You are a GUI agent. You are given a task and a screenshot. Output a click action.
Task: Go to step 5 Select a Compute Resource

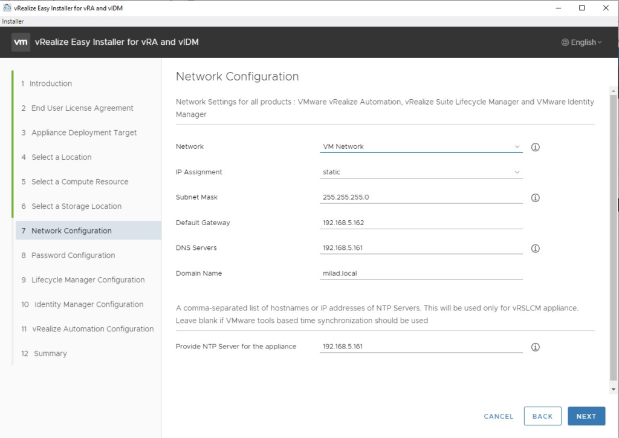(75, 181)
